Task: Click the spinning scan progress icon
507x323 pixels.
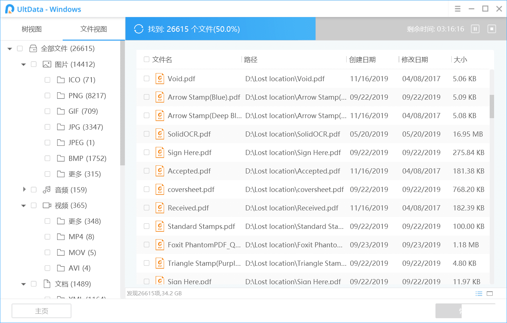Action: pyautogui.click(x=139, y=29)
